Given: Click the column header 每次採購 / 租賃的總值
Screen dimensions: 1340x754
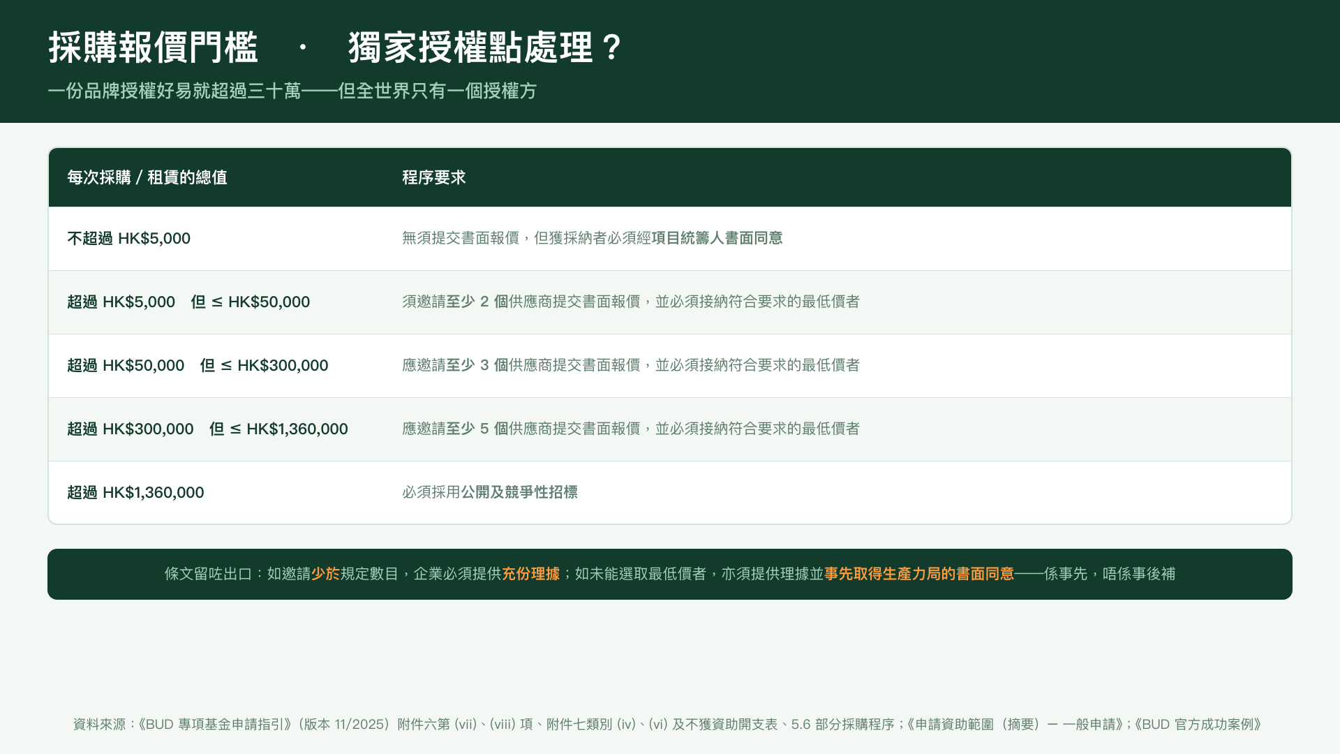Looking at the screenshot, I should (147, 177).
